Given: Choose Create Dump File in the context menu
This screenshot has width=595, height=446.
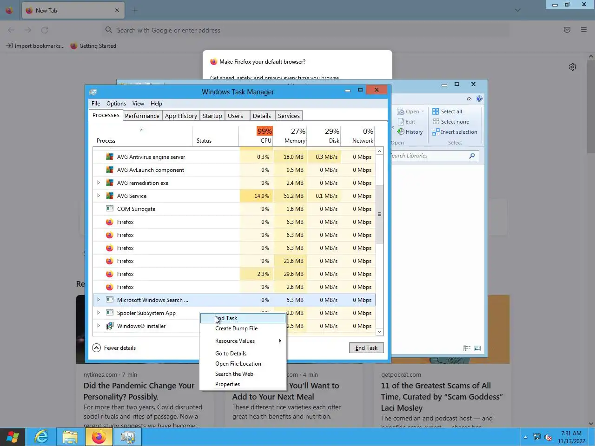Looking at the screenshot, I should click(243, 328).
